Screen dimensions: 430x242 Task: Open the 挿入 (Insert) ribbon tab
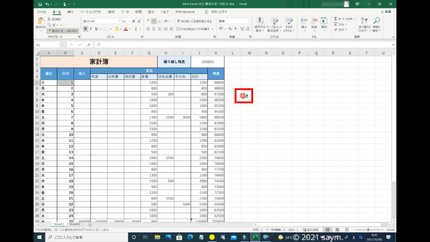71,12
